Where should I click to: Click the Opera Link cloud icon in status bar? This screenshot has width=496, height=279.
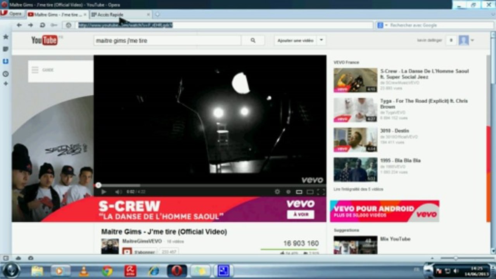18,258
